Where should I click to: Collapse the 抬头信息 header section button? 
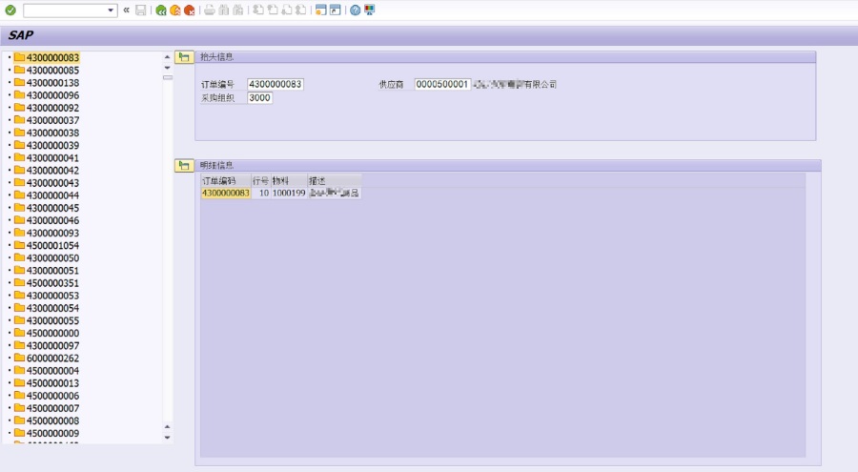tap(184, 57)
